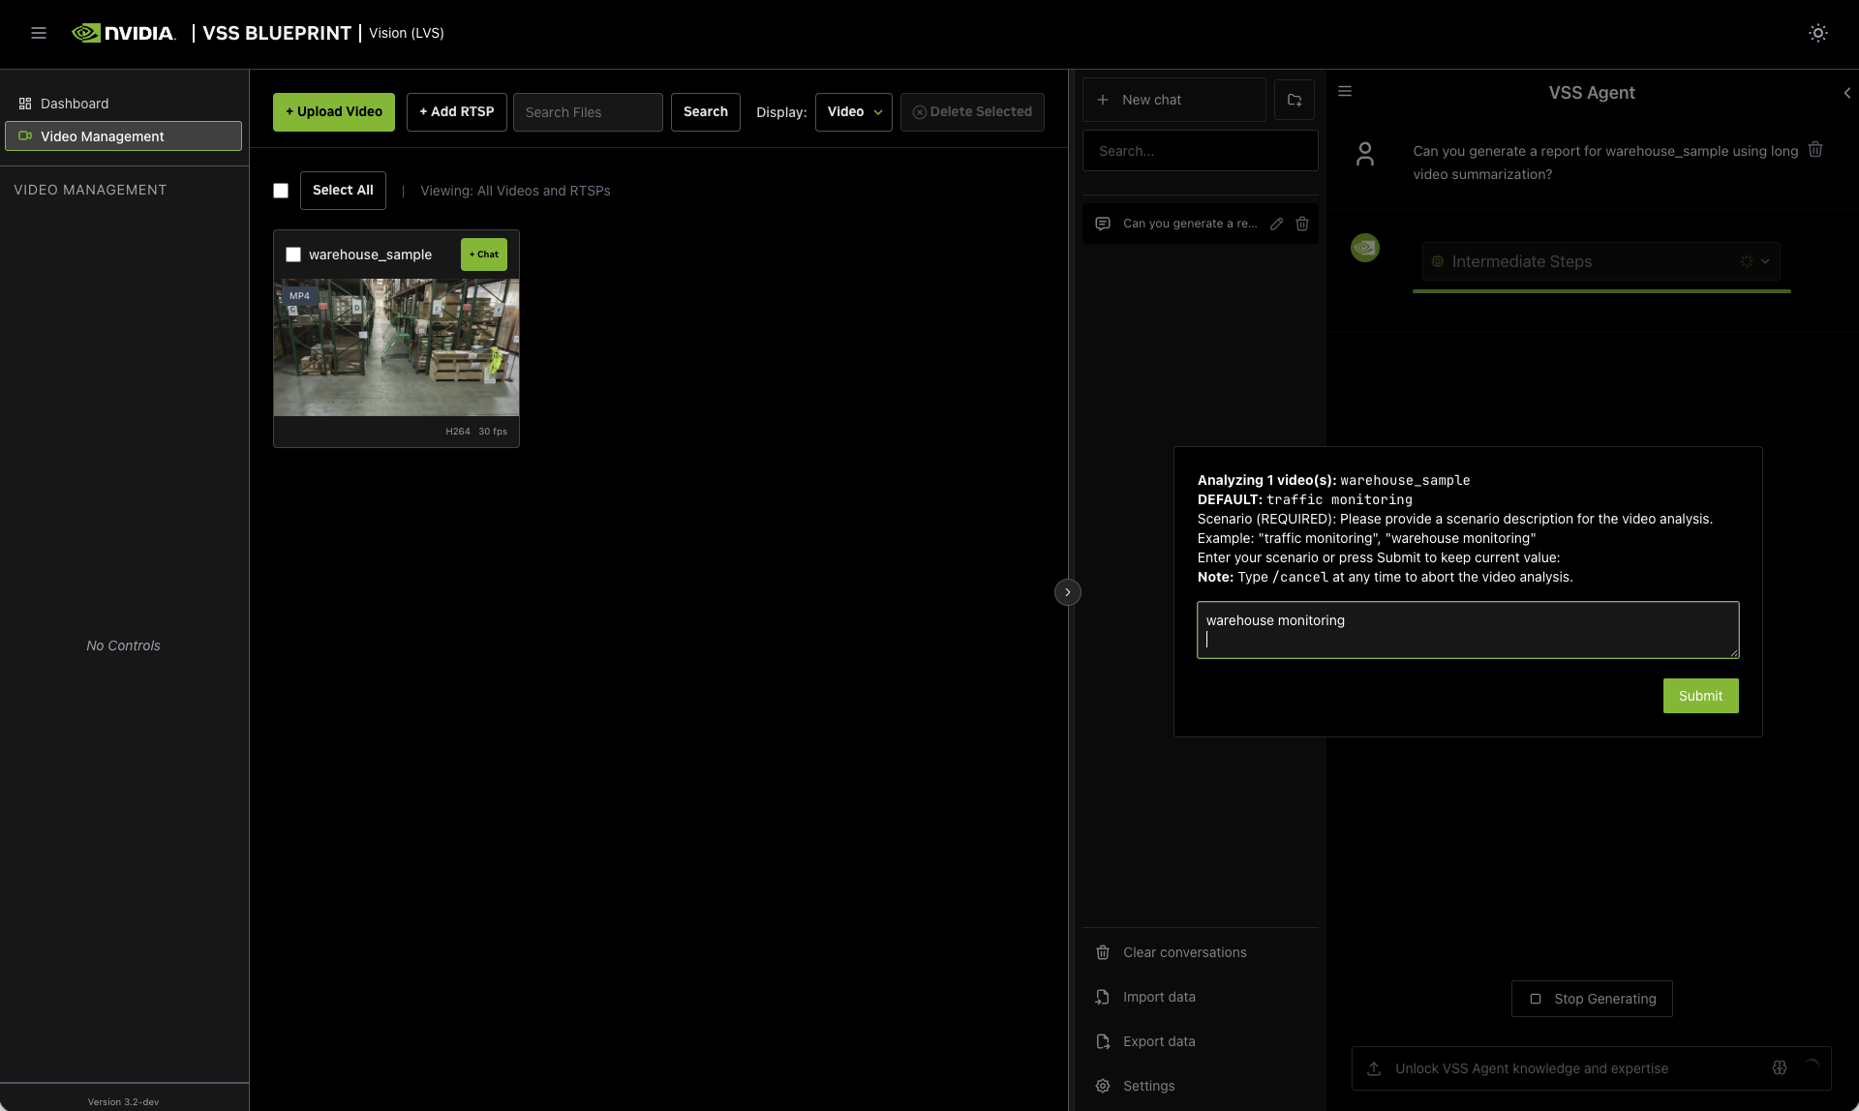Open Dashboard in the sidebar
This screenshot has height=1111, width=1859.
[x=124, y=104]
